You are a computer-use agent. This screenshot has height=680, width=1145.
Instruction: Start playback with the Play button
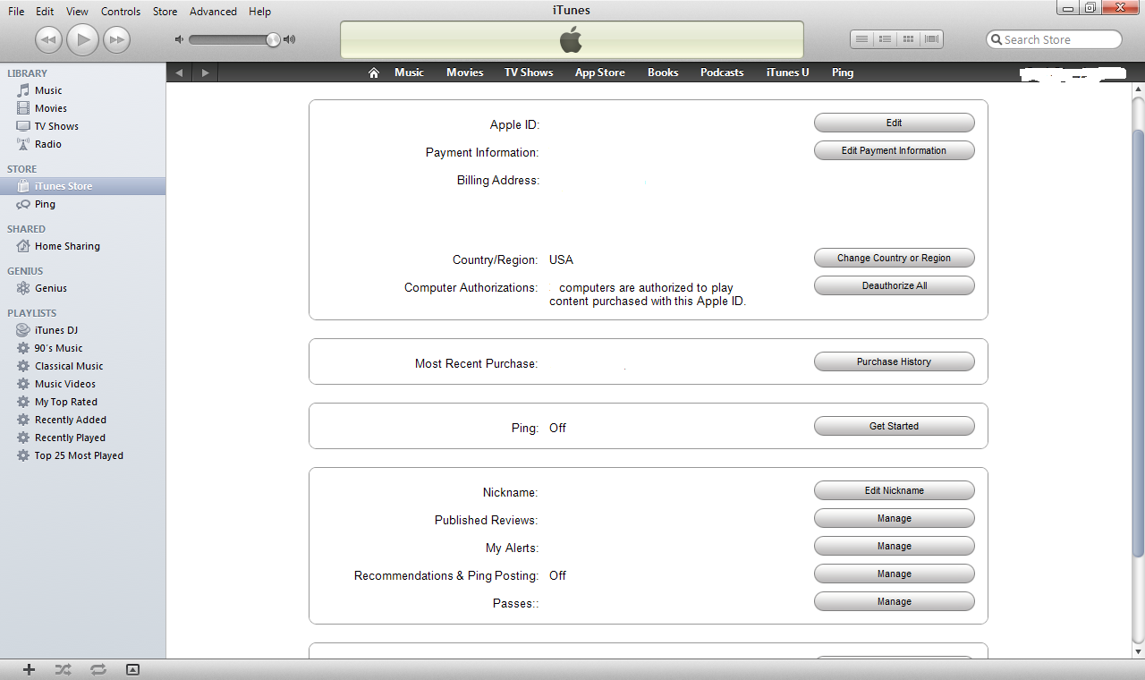pyautogui.click(x=82, y=39)
